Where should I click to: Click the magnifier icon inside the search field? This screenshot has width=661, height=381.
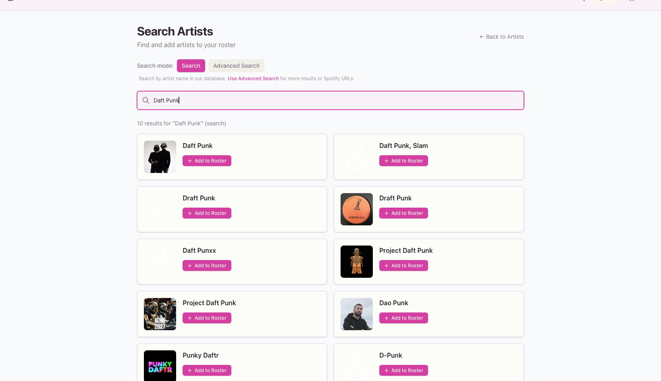click(146, 100)
